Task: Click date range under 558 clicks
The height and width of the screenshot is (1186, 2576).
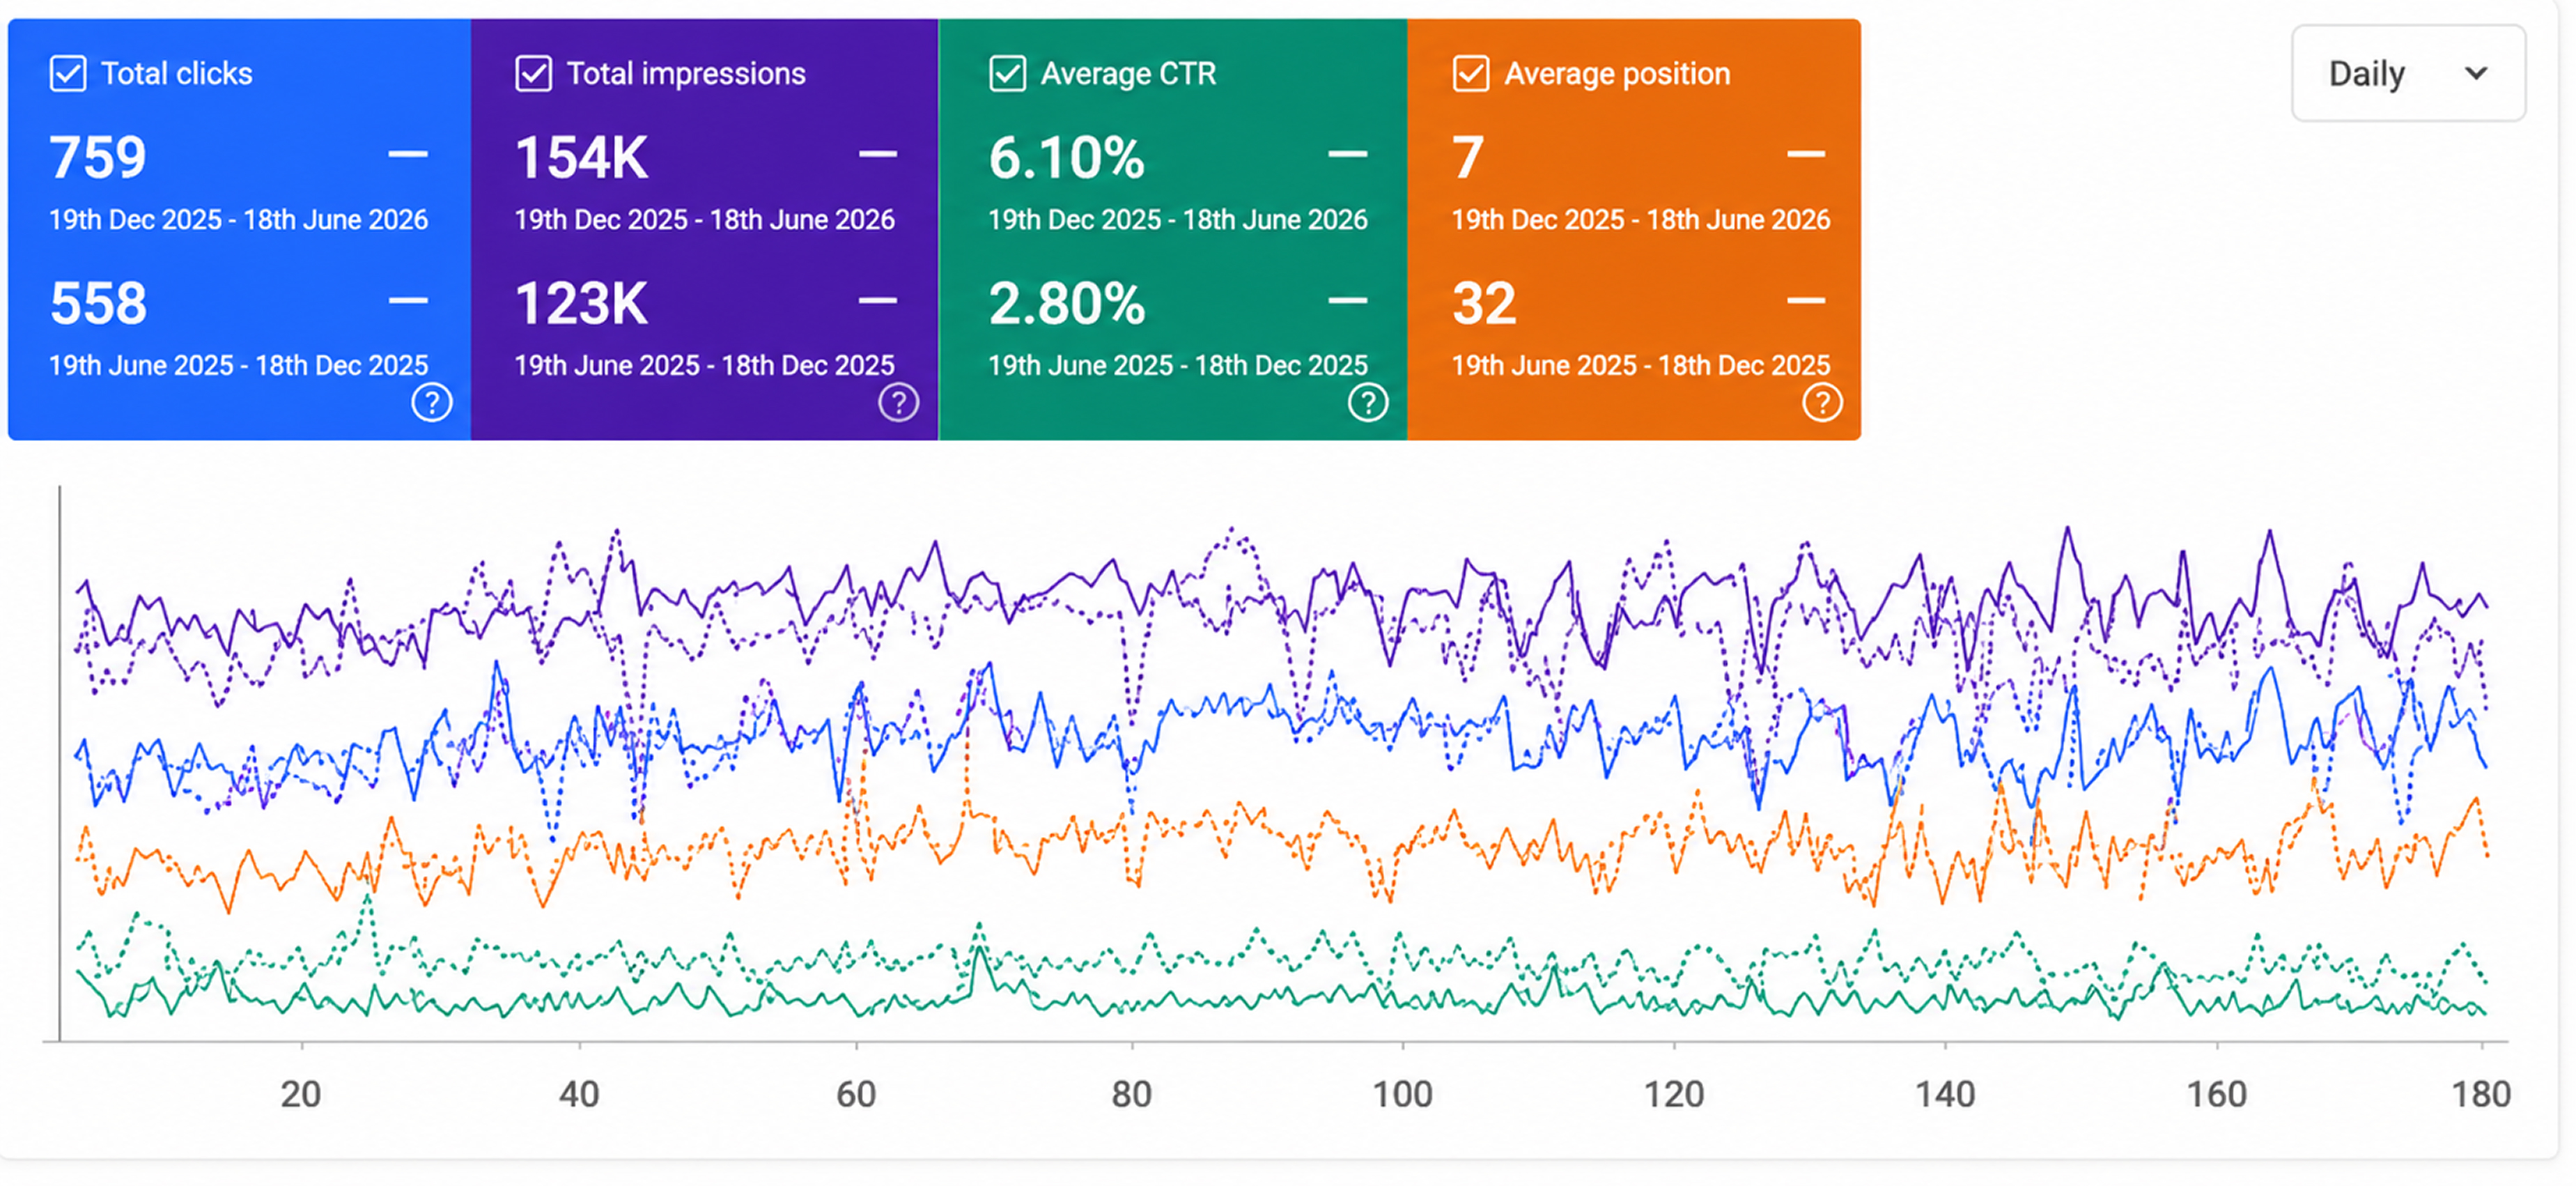Action: pos(239,366)
